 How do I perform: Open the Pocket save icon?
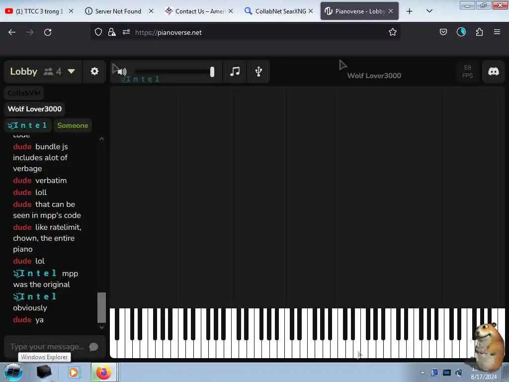(443, 32)
